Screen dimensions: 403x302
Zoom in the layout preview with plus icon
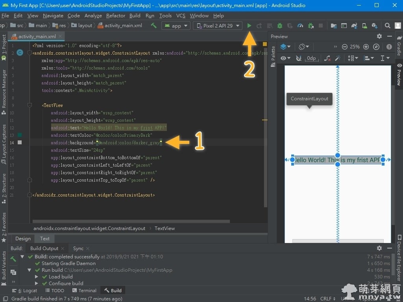point(366,46)
